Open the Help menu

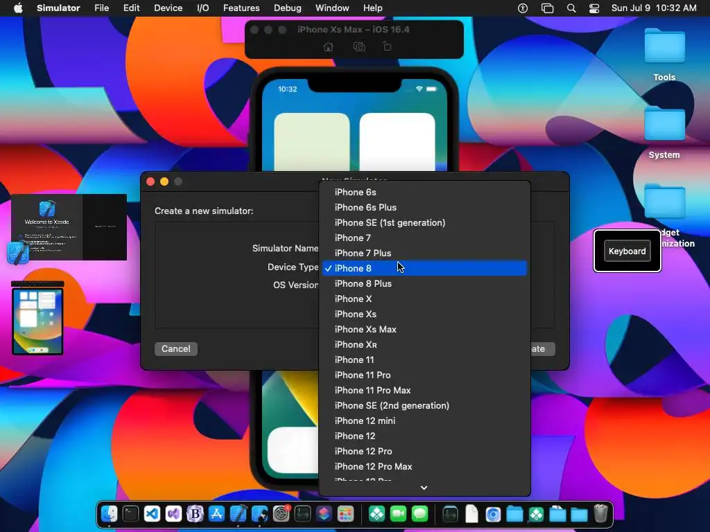(x=372, y=8)
